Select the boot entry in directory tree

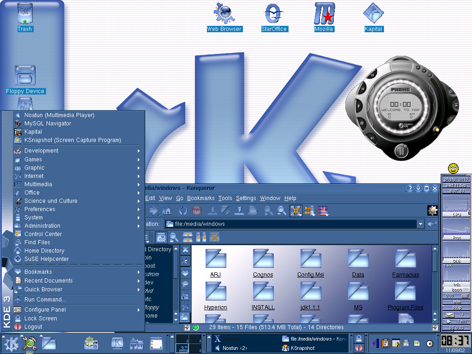point(150,266)
